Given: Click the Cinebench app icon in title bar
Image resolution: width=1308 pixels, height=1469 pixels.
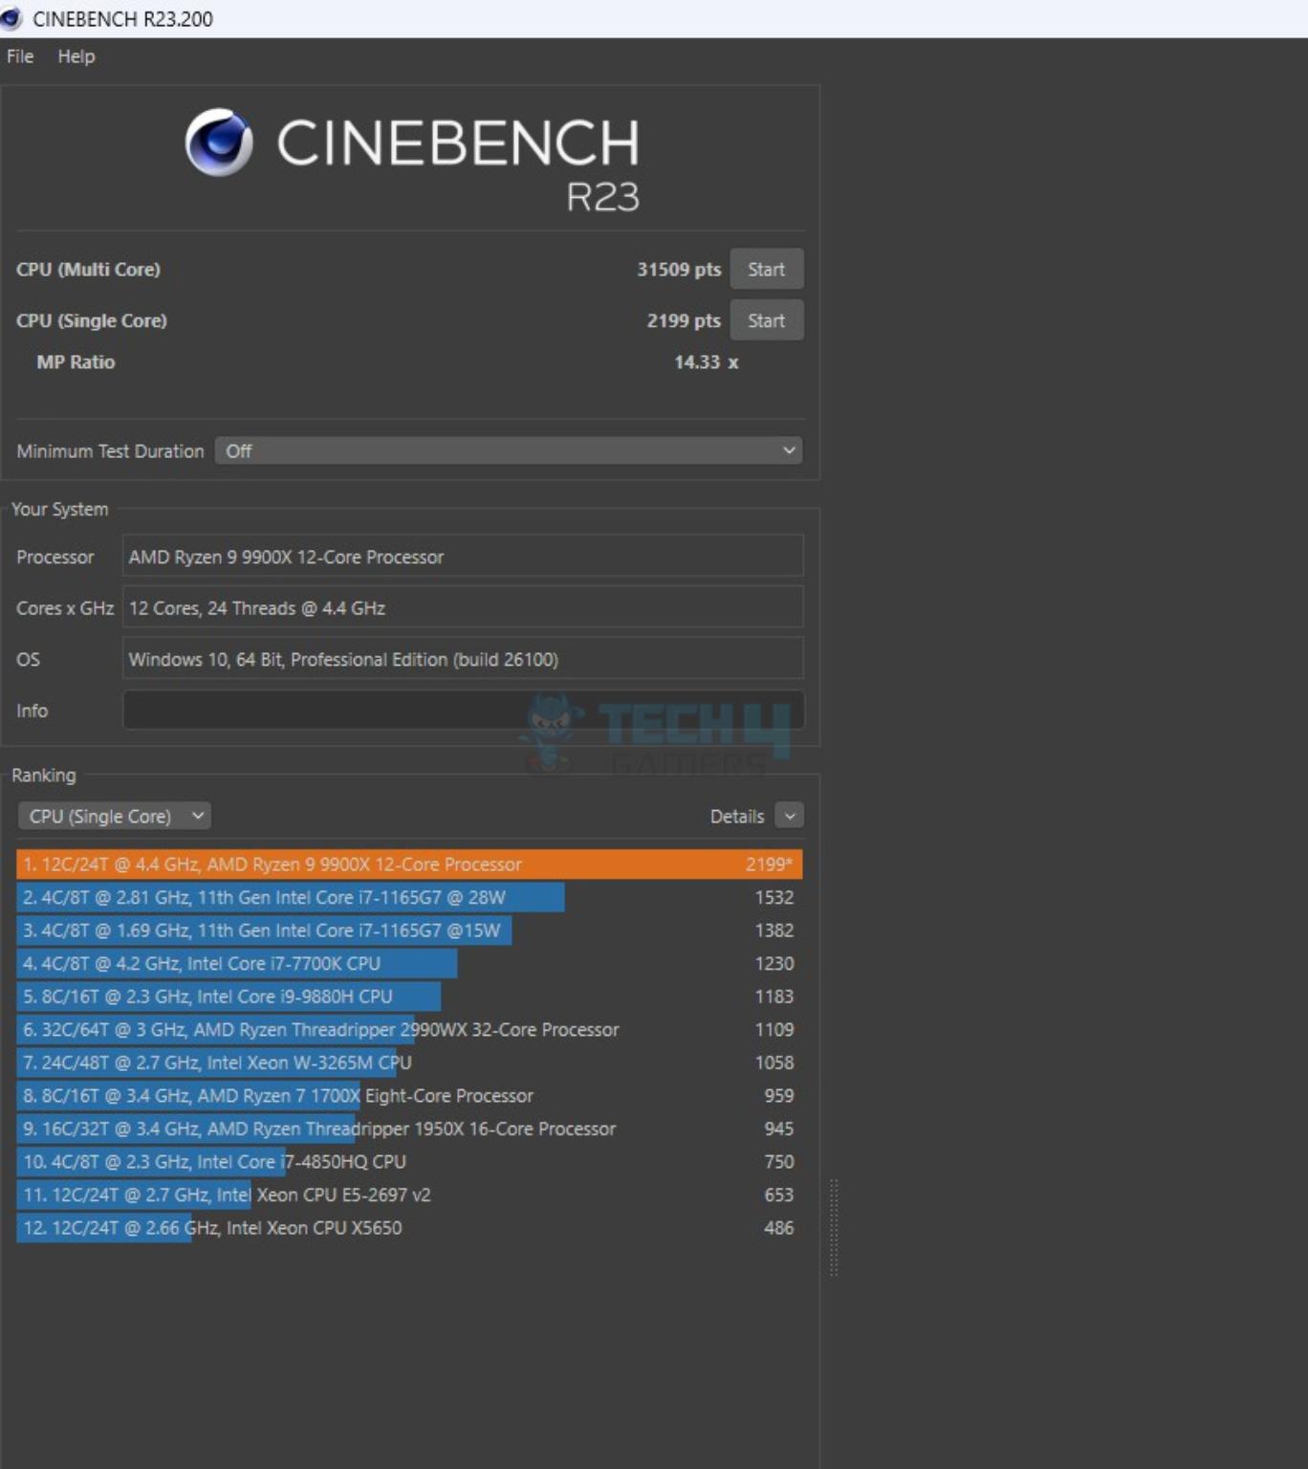Looking at the screenshot, I should tap(11, 18).
